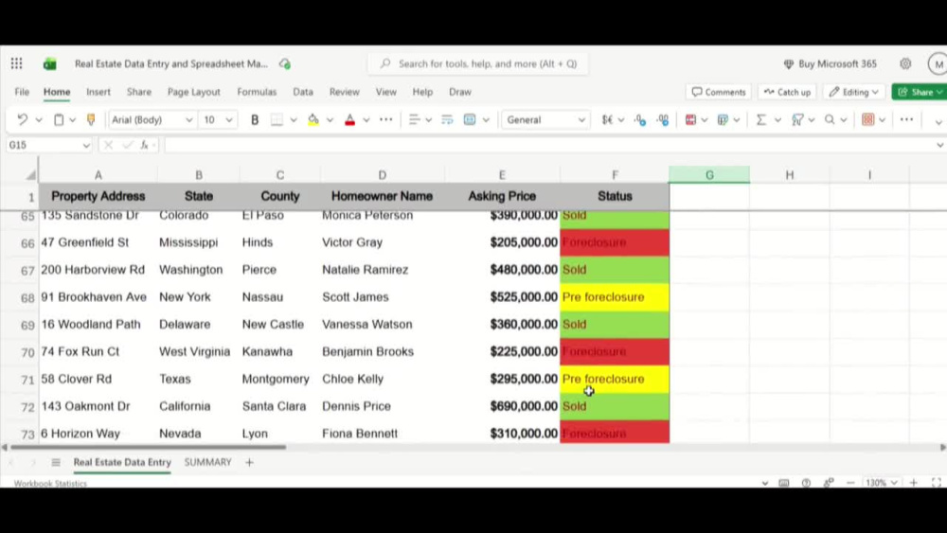Switch to the Page Layout tab

click(x=194, y=92)
